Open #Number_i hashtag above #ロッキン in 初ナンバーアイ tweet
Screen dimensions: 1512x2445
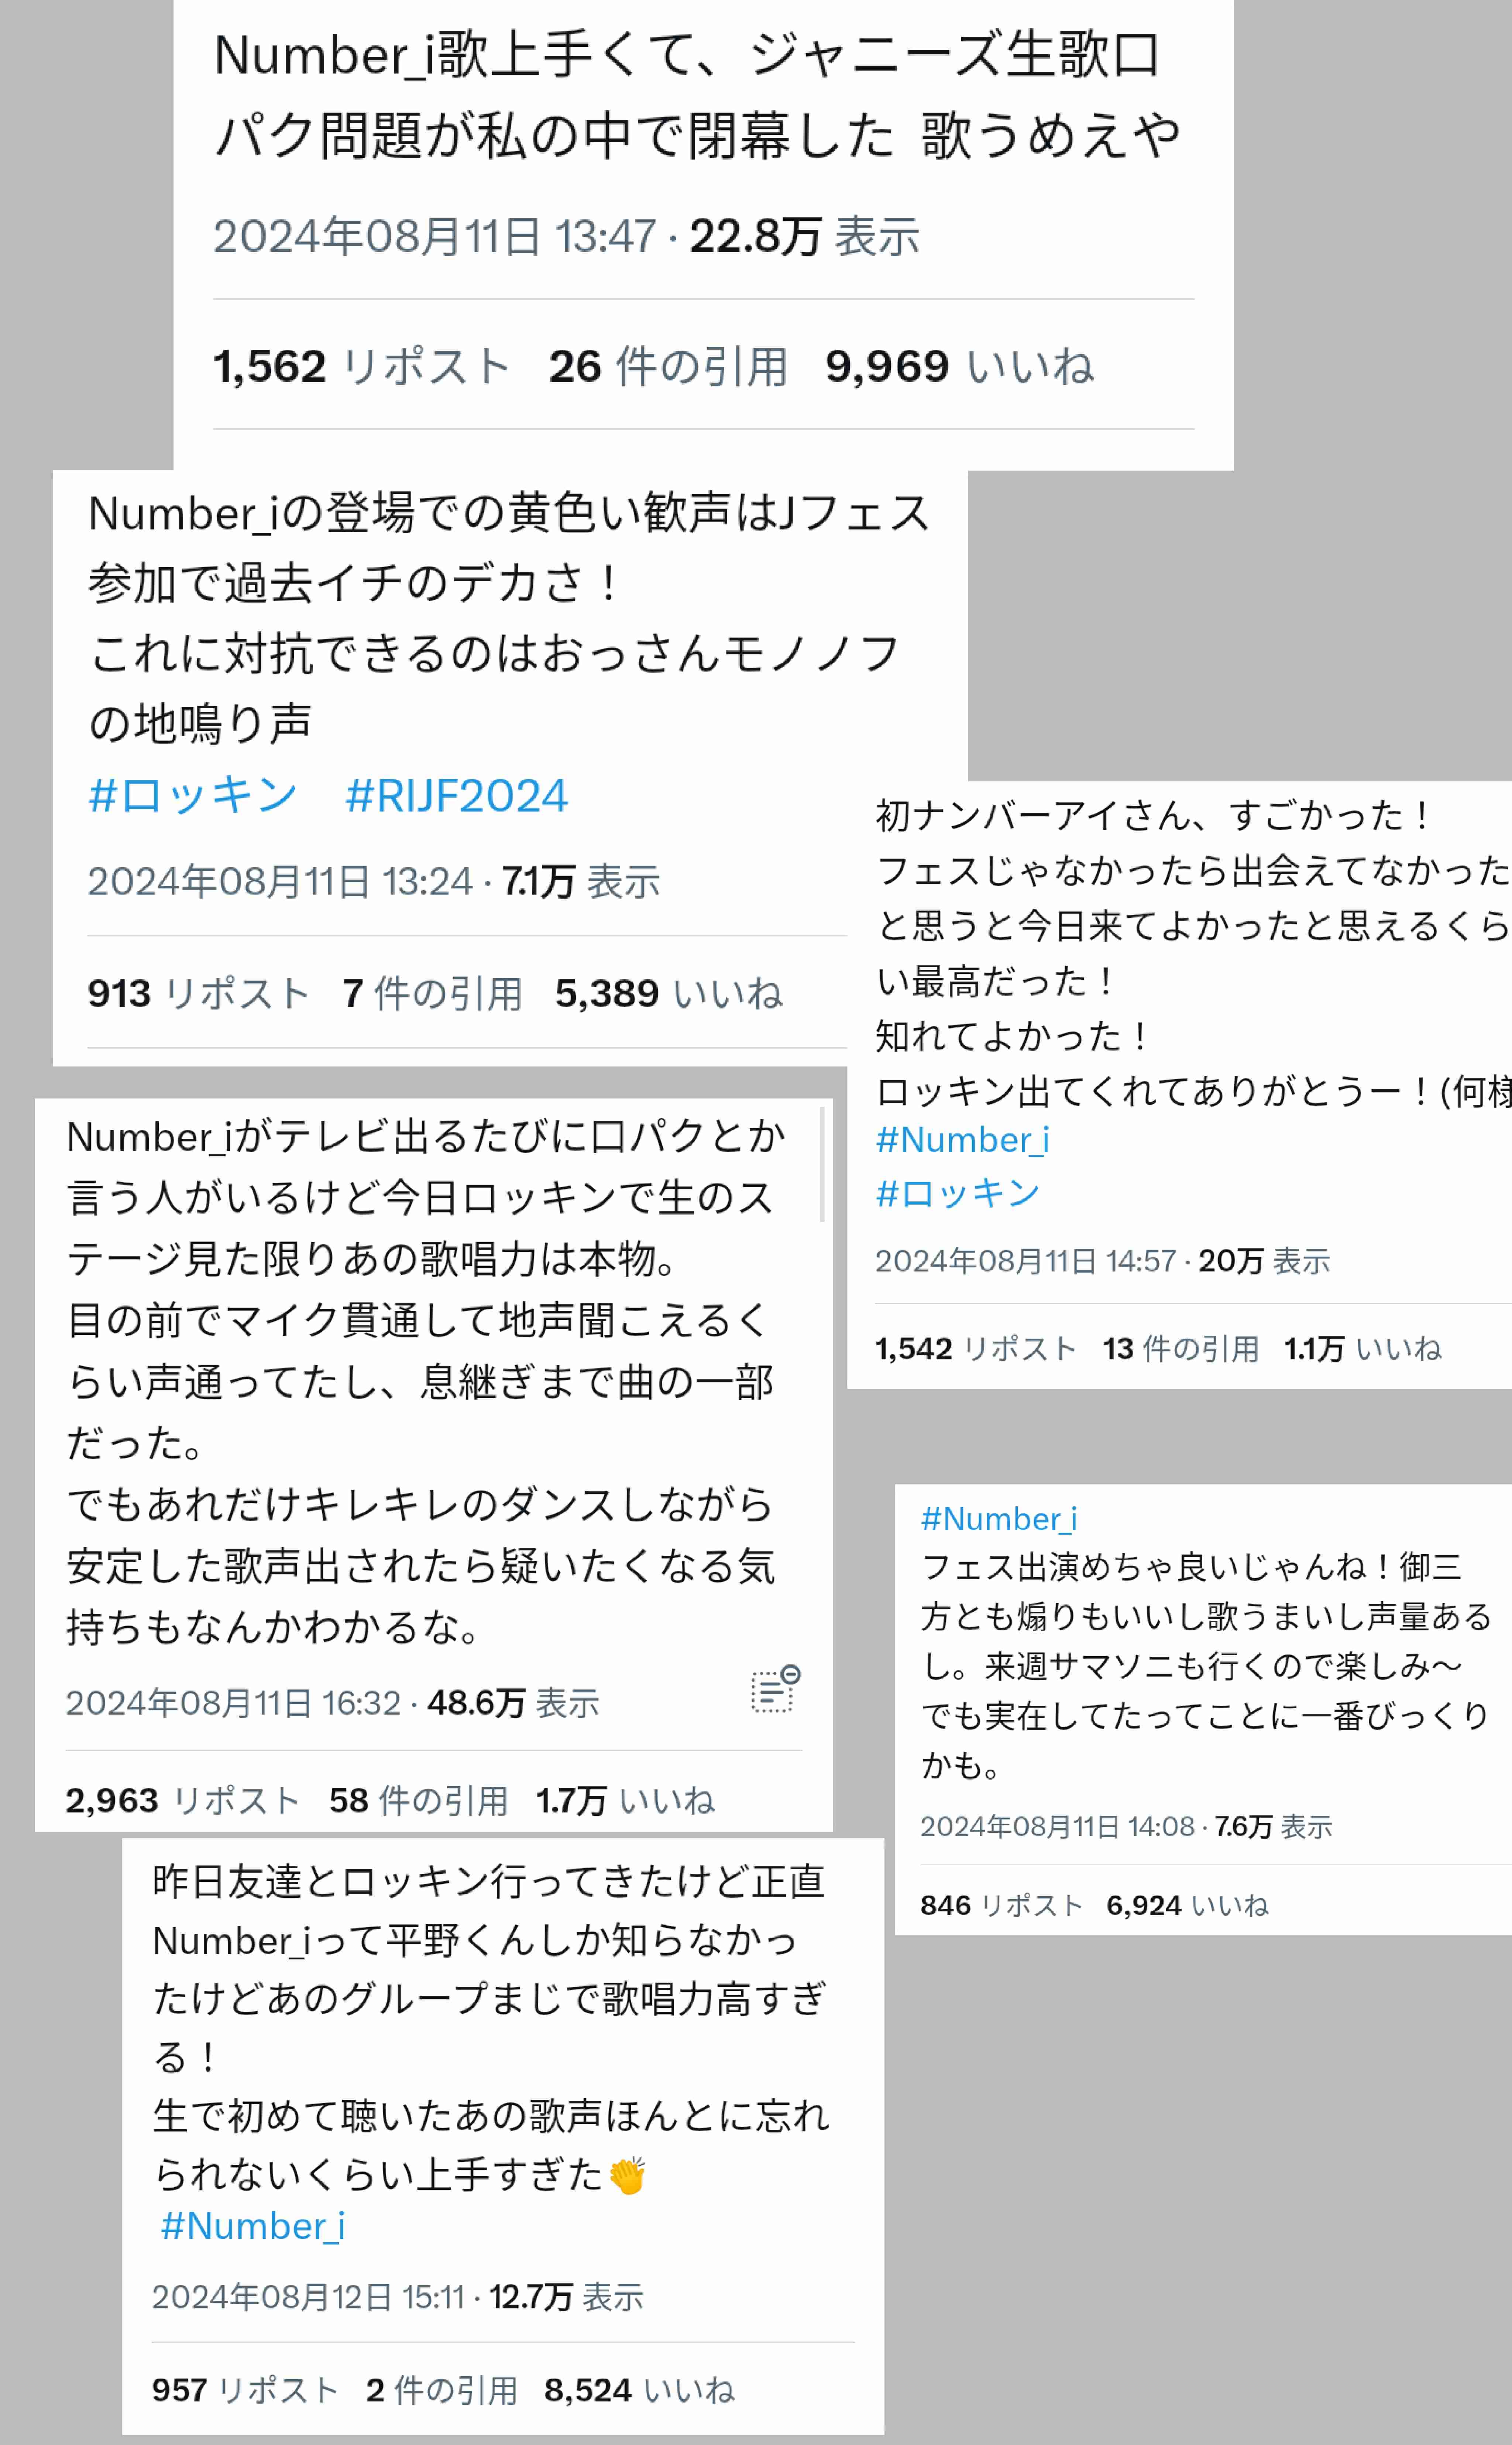(x=962, y=1140)
